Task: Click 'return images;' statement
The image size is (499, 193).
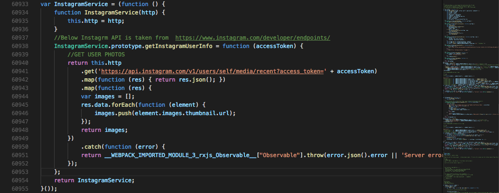Action: [x=105, y=130]
